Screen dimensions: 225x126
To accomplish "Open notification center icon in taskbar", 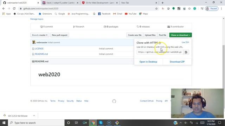I will coord(219,123).
